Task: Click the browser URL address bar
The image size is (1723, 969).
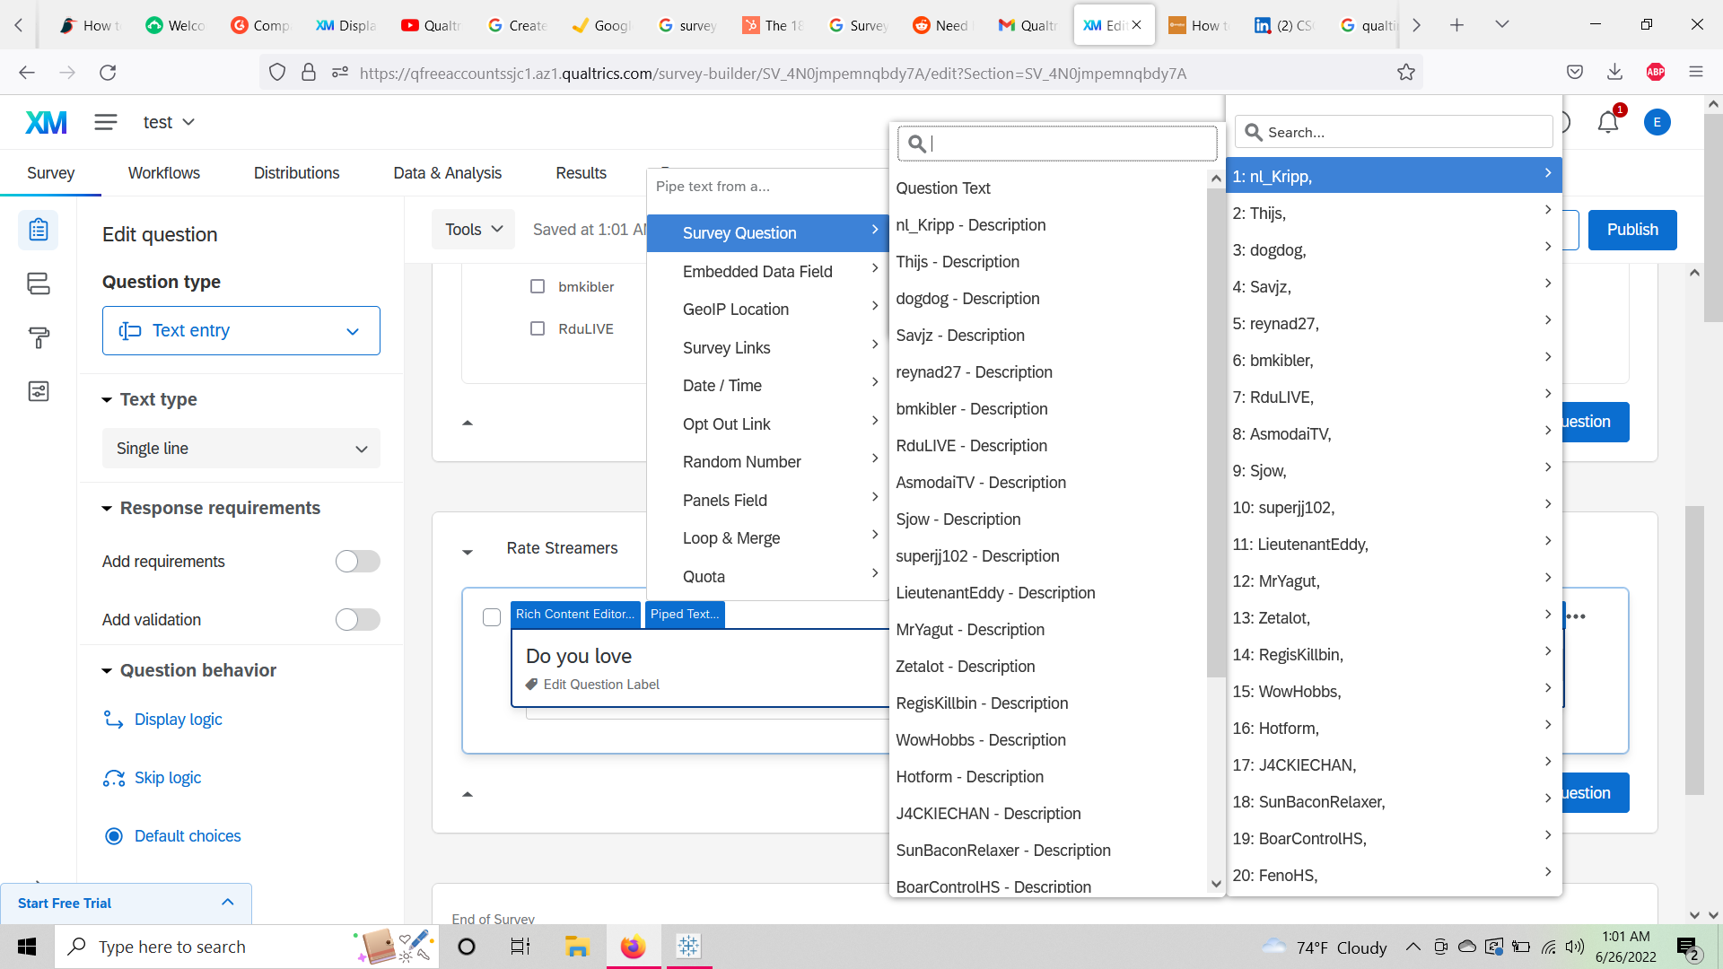Action: 839,73
